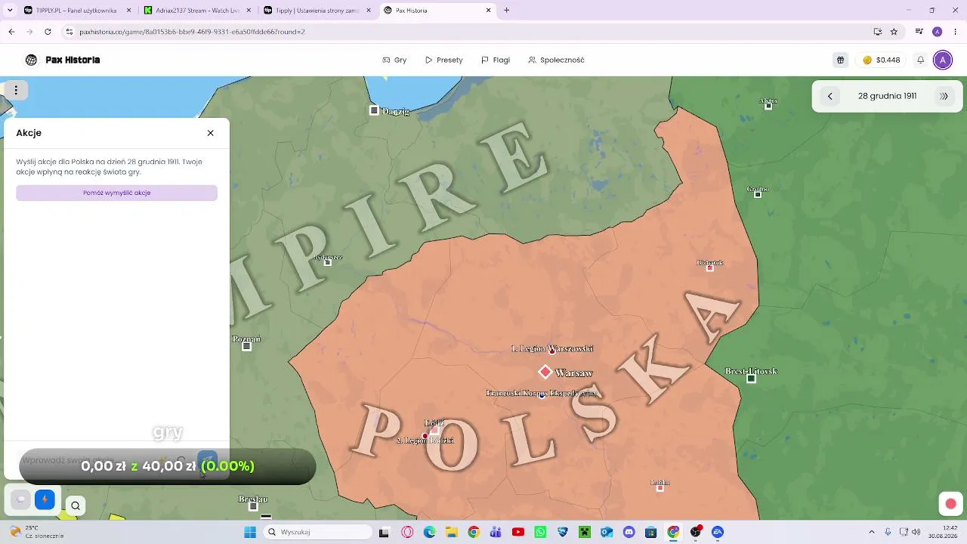Image resolution: width=967 pixels, height=544 pixels.
Task: Bookmark this page with the star
Action: coord(894,32)
